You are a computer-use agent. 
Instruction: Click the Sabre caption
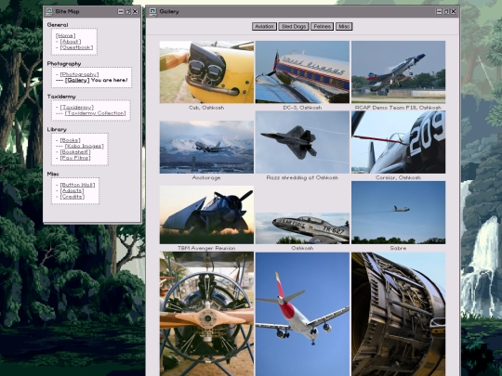tap(398, 248)
